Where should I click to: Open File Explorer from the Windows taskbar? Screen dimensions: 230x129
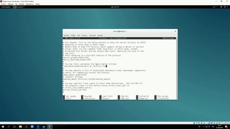click(20, 126)
